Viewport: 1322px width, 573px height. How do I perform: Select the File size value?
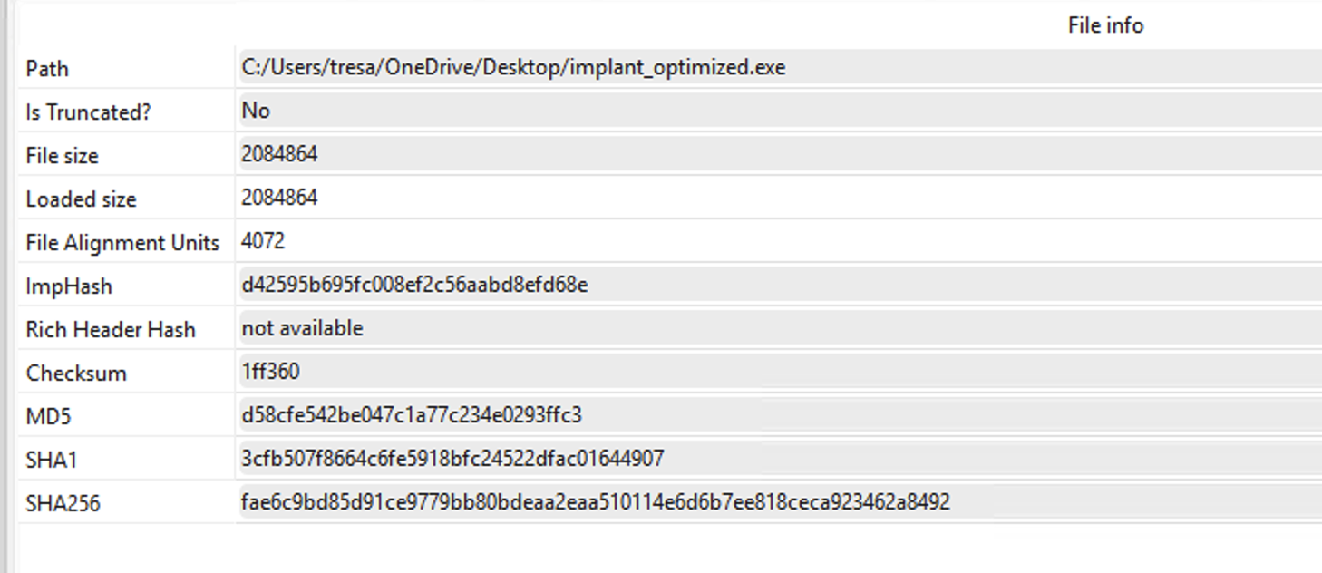279,154
